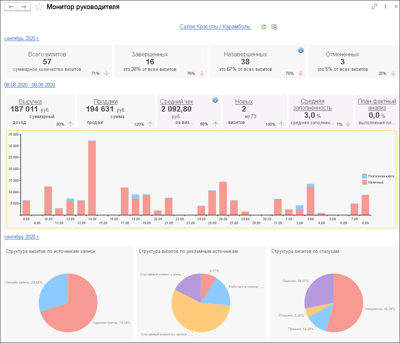The image size is (400, 343).
Task: Click the green refresh icon
Action: (264, 27)
